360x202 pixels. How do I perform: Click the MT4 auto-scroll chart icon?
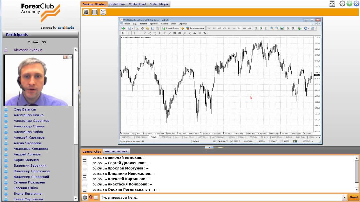click(x=288, y=28)
